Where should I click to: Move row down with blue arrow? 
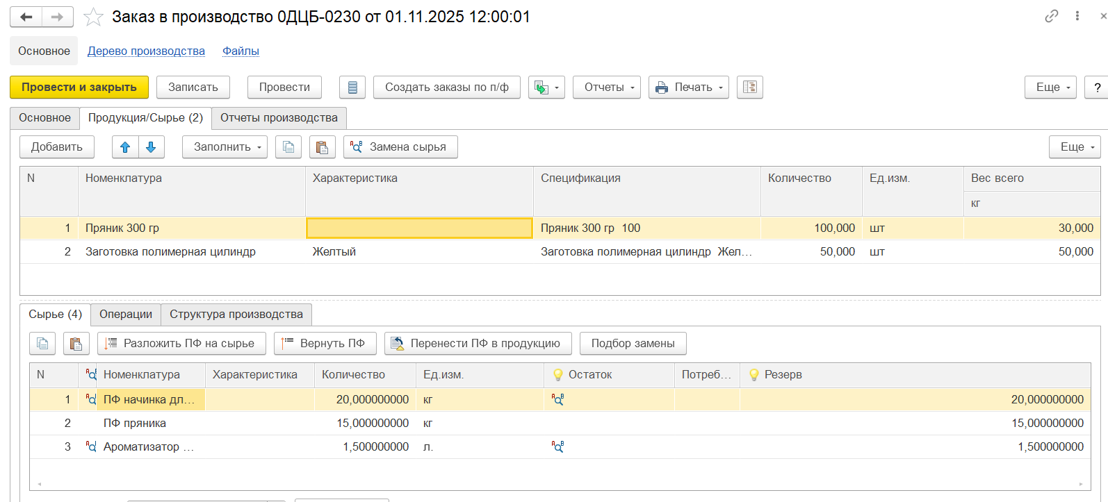[151, 147]
